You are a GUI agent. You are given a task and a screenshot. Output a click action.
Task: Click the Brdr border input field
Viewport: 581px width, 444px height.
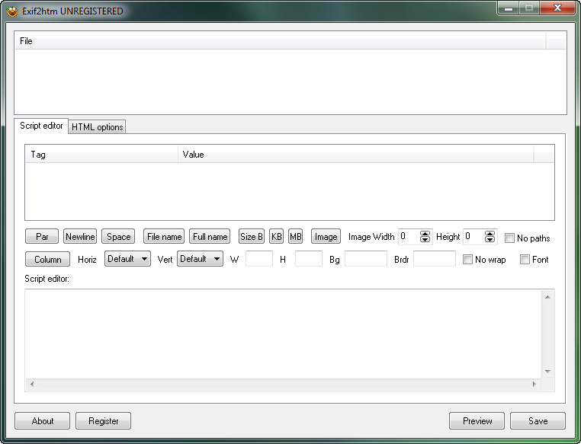click(x=435, y=259)
